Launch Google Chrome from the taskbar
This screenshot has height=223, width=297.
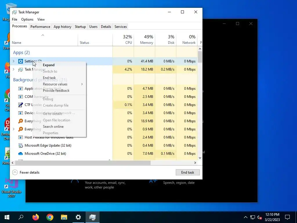(50, 217)
